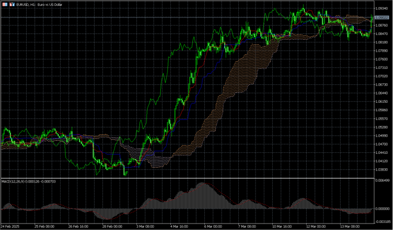Click the 1.07310 level on the price scale

coord(381,68)
